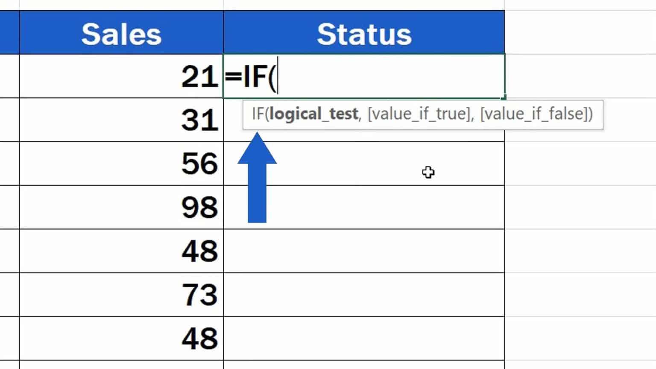Viewport: 656px width, 369px height.
Task: Click the IF function name in tooltip
Action: 258,114
